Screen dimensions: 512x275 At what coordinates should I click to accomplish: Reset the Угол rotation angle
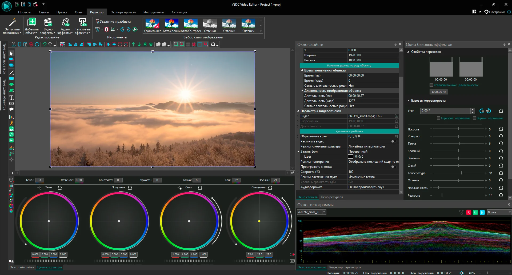(x=501, y=111)
